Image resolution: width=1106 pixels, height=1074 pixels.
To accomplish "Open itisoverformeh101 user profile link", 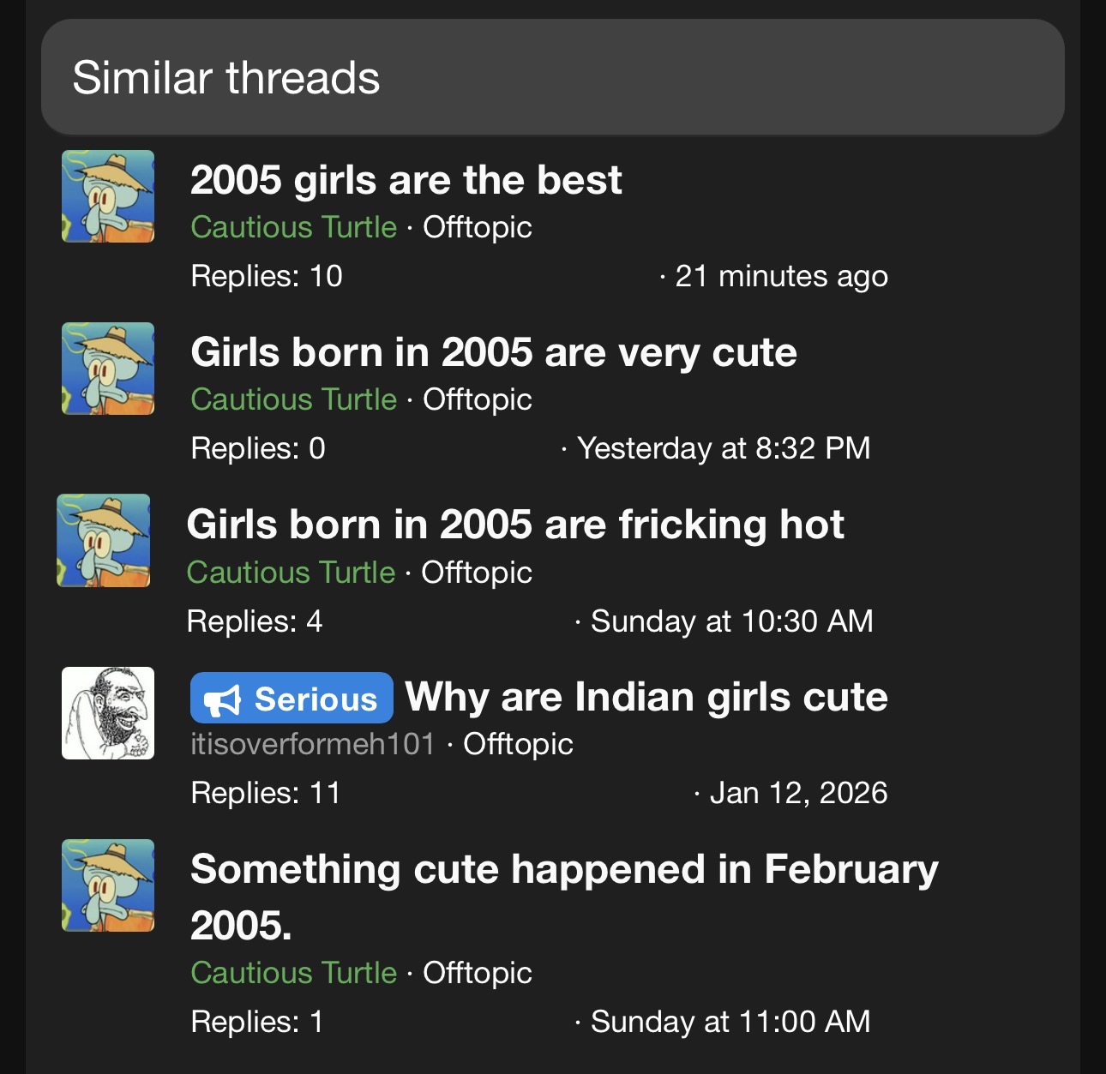I will tap(313, 744).
